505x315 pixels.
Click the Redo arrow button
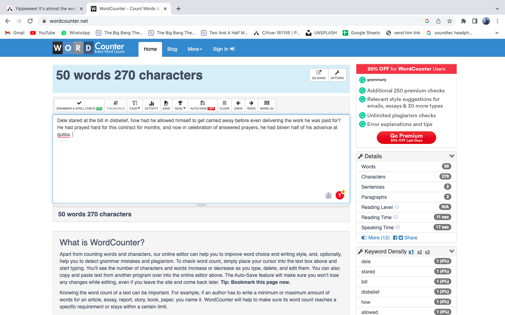pyautogui.click(x=251, y=105)
